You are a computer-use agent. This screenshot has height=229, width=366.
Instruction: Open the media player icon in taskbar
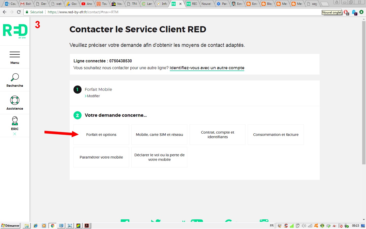pyautogui.click(x=44, y=226)
